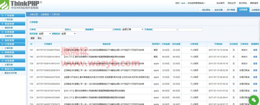Open 团购列表 in the sidebar
This screenshot has width=260, height=105.
click(x=9, y=56)
